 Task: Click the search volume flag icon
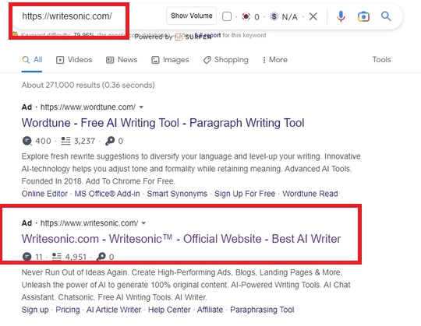point(246,16)
